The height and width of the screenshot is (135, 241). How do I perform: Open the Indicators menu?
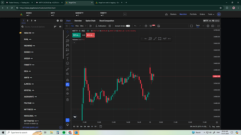point(101,26)
